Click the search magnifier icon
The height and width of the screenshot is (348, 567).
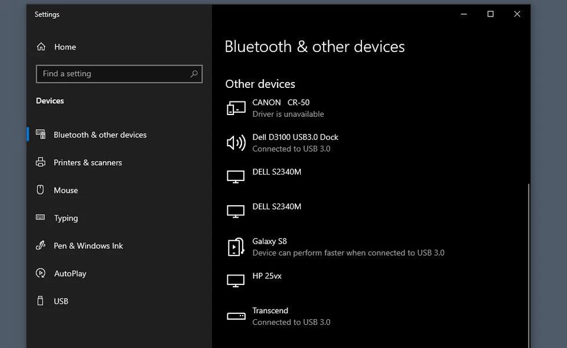tap(194, 74)
